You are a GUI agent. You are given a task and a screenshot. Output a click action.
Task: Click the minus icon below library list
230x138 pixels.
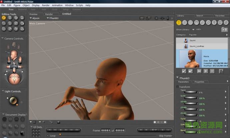click(x=212, y=71)
